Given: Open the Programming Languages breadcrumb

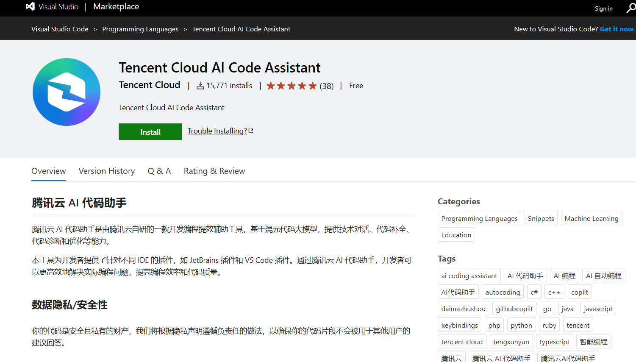Looking at the screenshot, I should point(140,29).
